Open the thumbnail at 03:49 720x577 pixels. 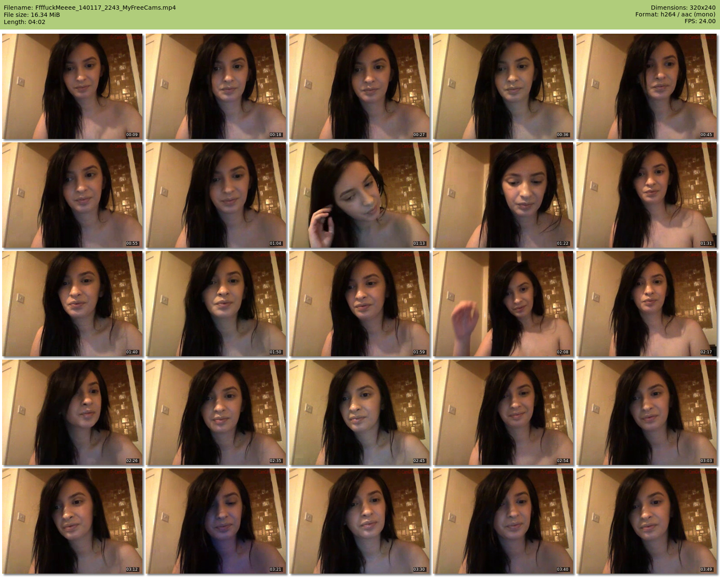tap(647, 521)
